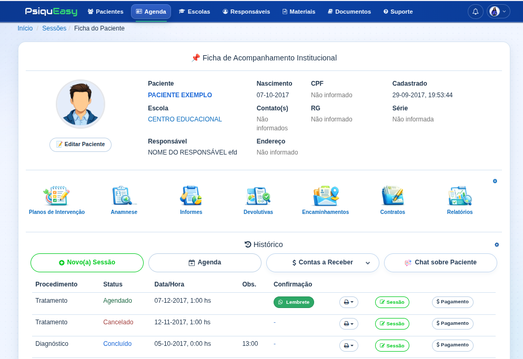The height and width of the screenshot is (359, 523).
Task: Open the Suporte menu
Action: click(398, 12)
